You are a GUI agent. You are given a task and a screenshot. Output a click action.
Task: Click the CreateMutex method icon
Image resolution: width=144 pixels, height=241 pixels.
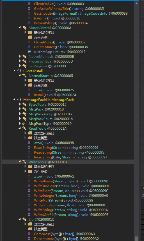coord(29,47)
